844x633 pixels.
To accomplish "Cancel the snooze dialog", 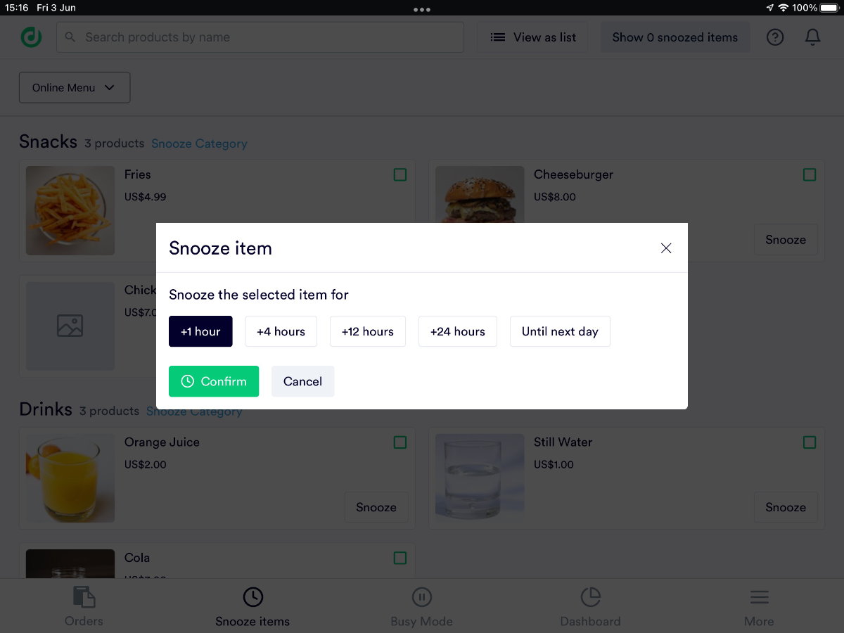I will [x=302, y=381].
